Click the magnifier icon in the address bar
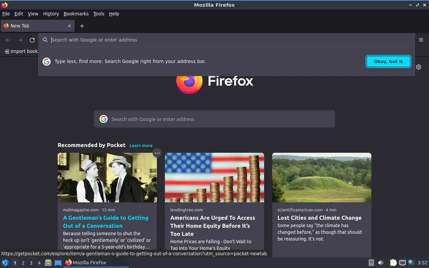 [45, 40]
